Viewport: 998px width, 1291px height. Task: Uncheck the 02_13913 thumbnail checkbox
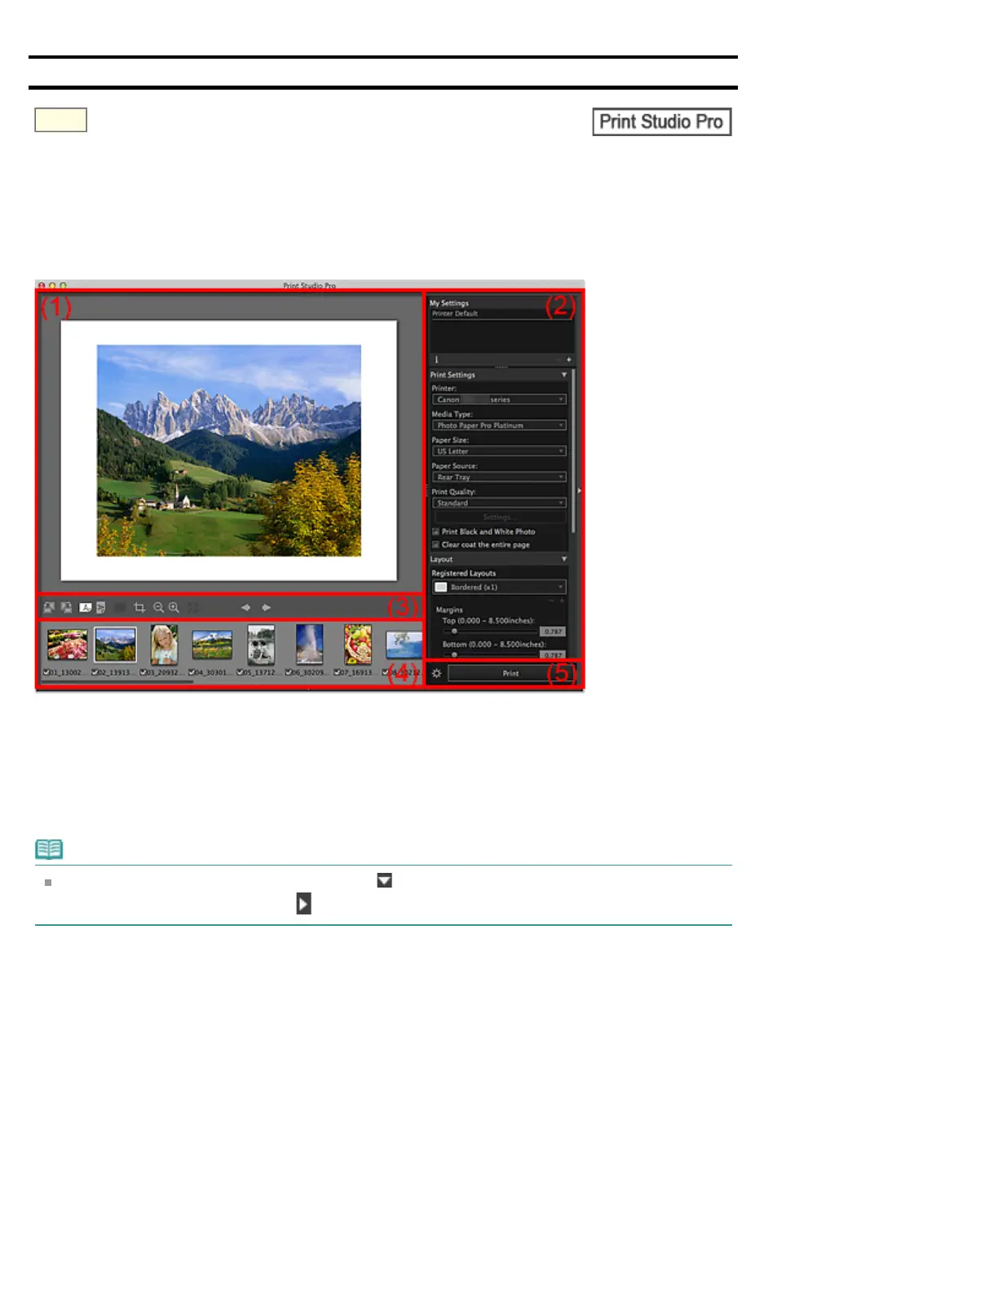(95, 672)
